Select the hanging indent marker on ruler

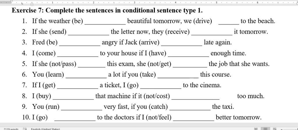[32, 3]
